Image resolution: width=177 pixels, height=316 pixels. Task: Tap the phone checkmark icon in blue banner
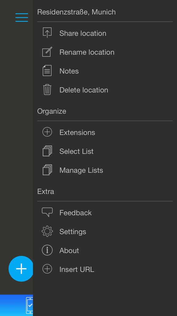click(x=29, y=305)
